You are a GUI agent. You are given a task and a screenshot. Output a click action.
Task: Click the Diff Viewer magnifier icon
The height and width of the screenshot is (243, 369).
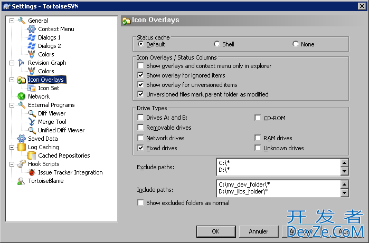click(32, 113)
